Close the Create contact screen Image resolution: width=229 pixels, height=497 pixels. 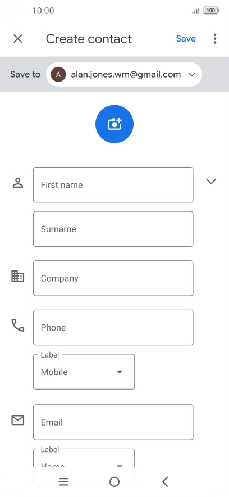click(18, 39)
